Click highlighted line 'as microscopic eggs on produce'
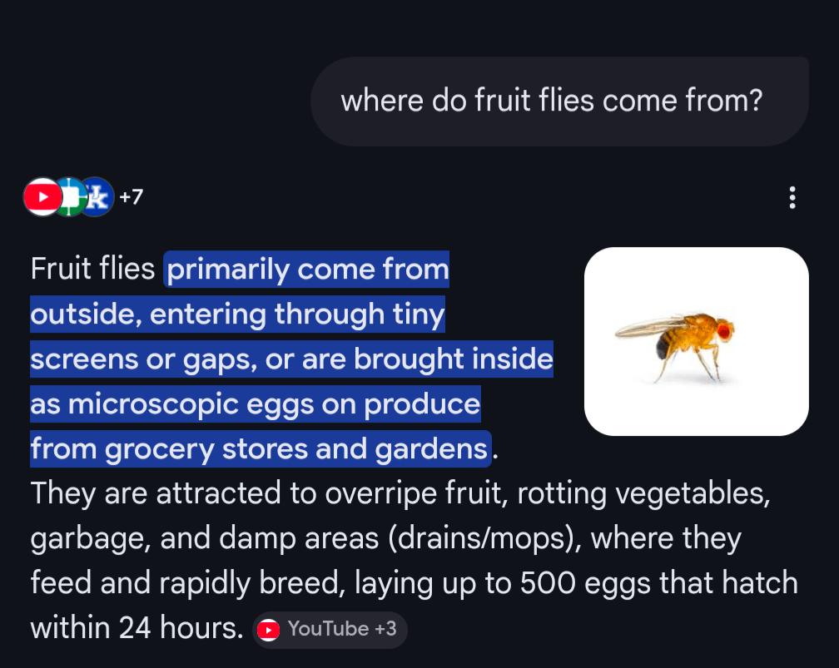 (256, 404)
